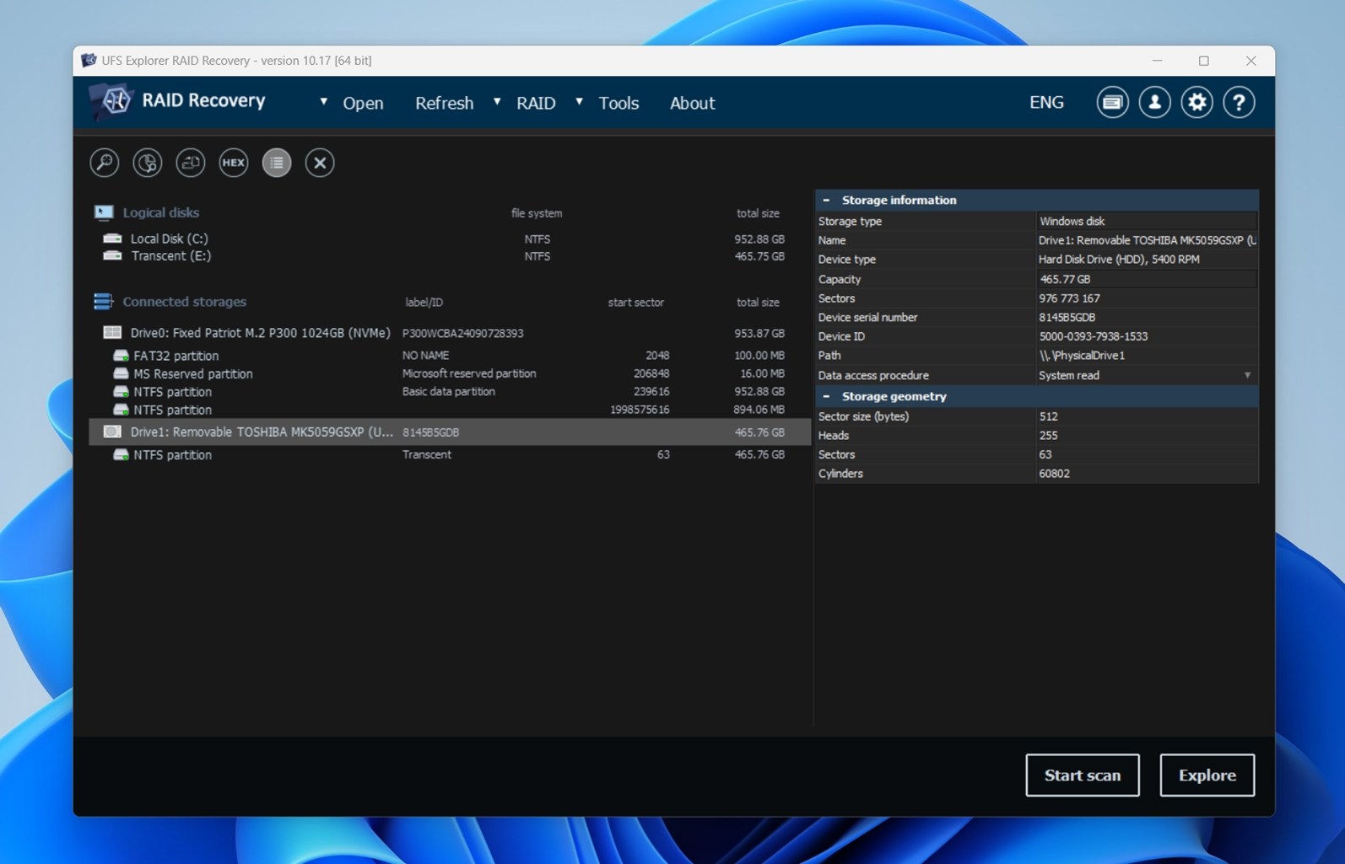Open the Tools menu
Image resolution: width=1345 pixels, height=864 pixels.
[x=618, y=103]
